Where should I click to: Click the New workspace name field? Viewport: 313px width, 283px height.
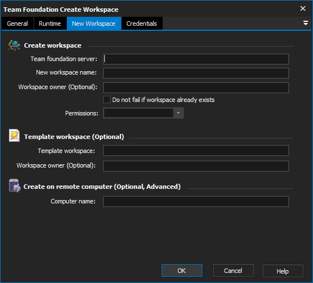(196, 73)
